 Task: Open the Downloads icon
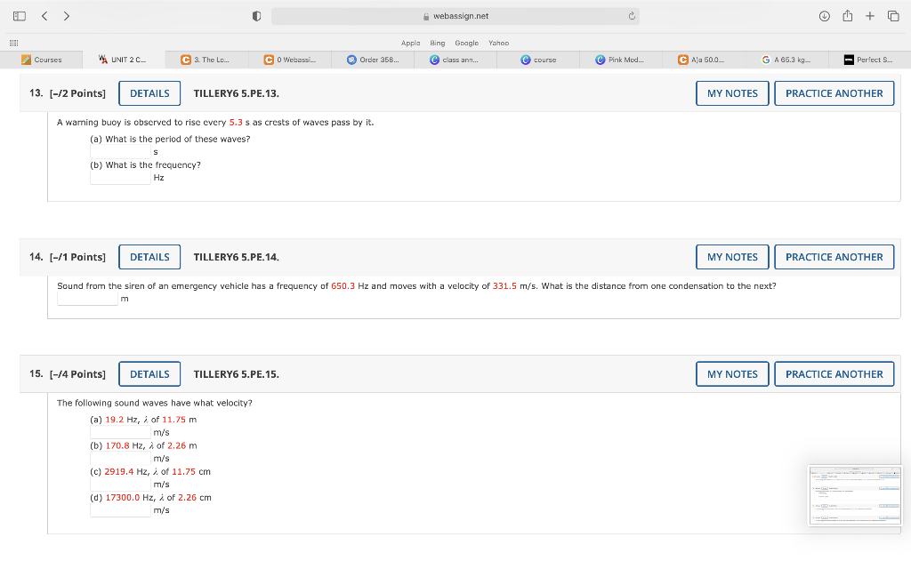pyautogui.click(x=824, y=15)
